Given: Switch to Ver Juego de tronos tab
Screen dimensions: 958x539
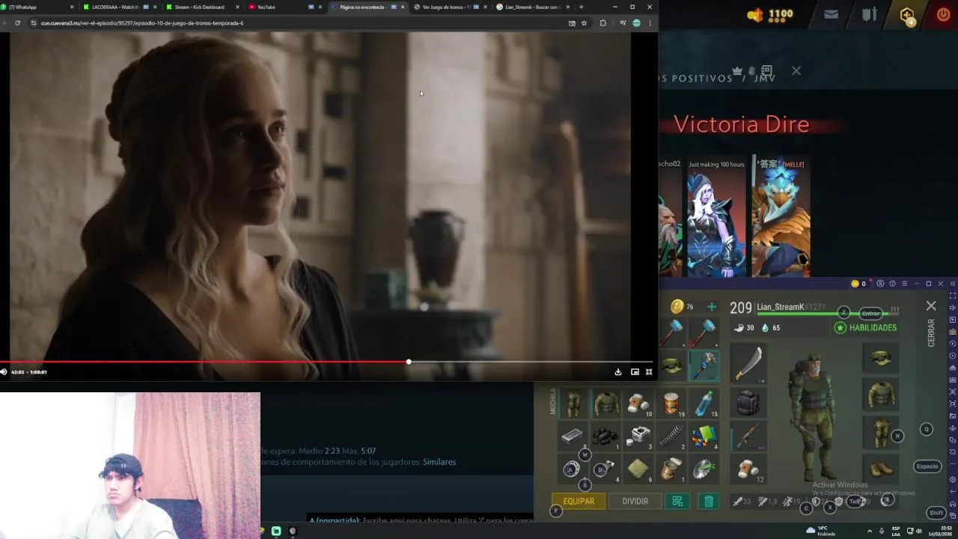Looking at the screenshot, I should pos(449,7).
